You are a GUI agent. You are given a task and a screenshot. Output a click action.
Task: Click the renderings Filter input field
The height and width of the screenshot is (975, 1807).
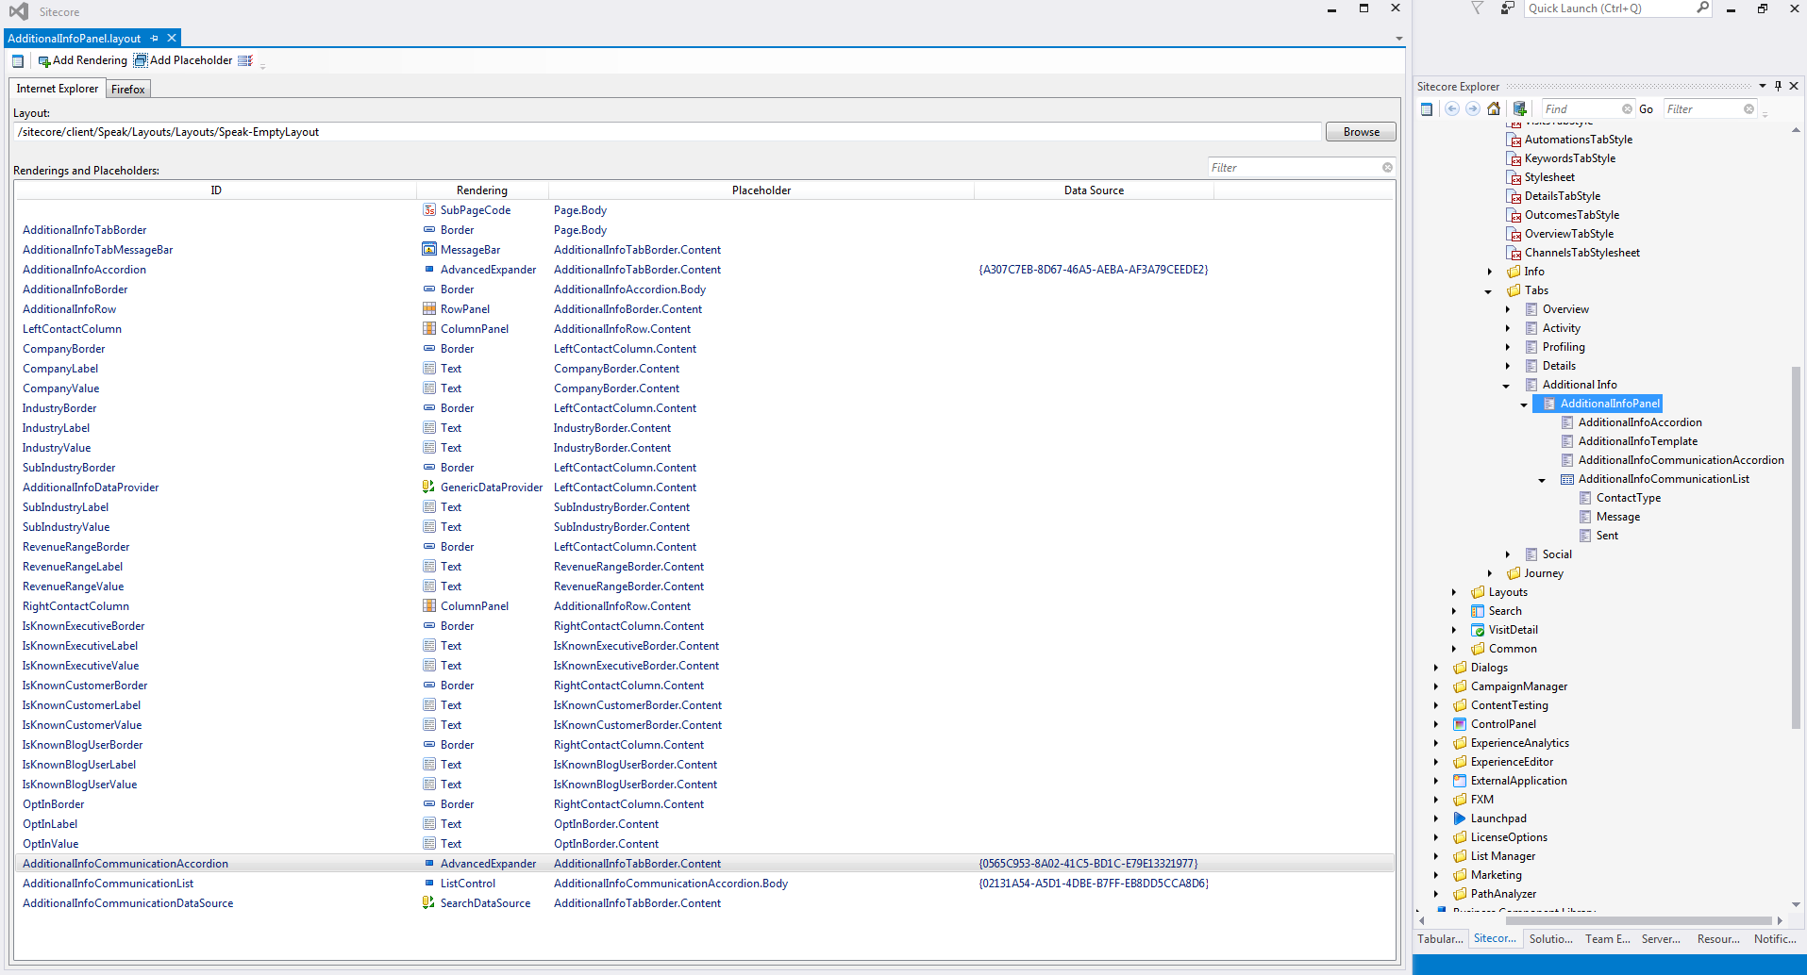click(1294, 168)
